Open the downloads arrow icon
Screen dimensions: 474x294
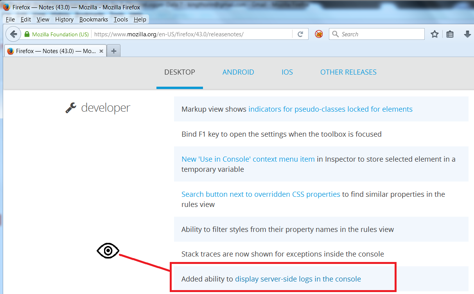pos(467,34)
